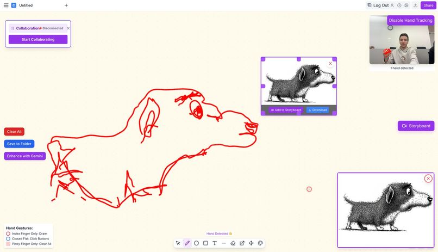This screenshot has width=438, height=252.
Task: Remove the selected dog image with X
Action: [330, 64]
